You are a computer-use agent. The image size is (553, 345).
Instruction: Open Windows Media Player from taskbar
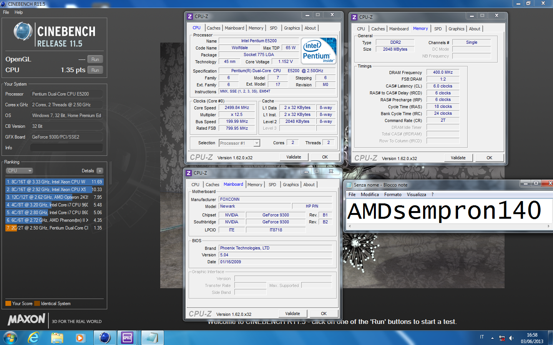coord(80,338)
